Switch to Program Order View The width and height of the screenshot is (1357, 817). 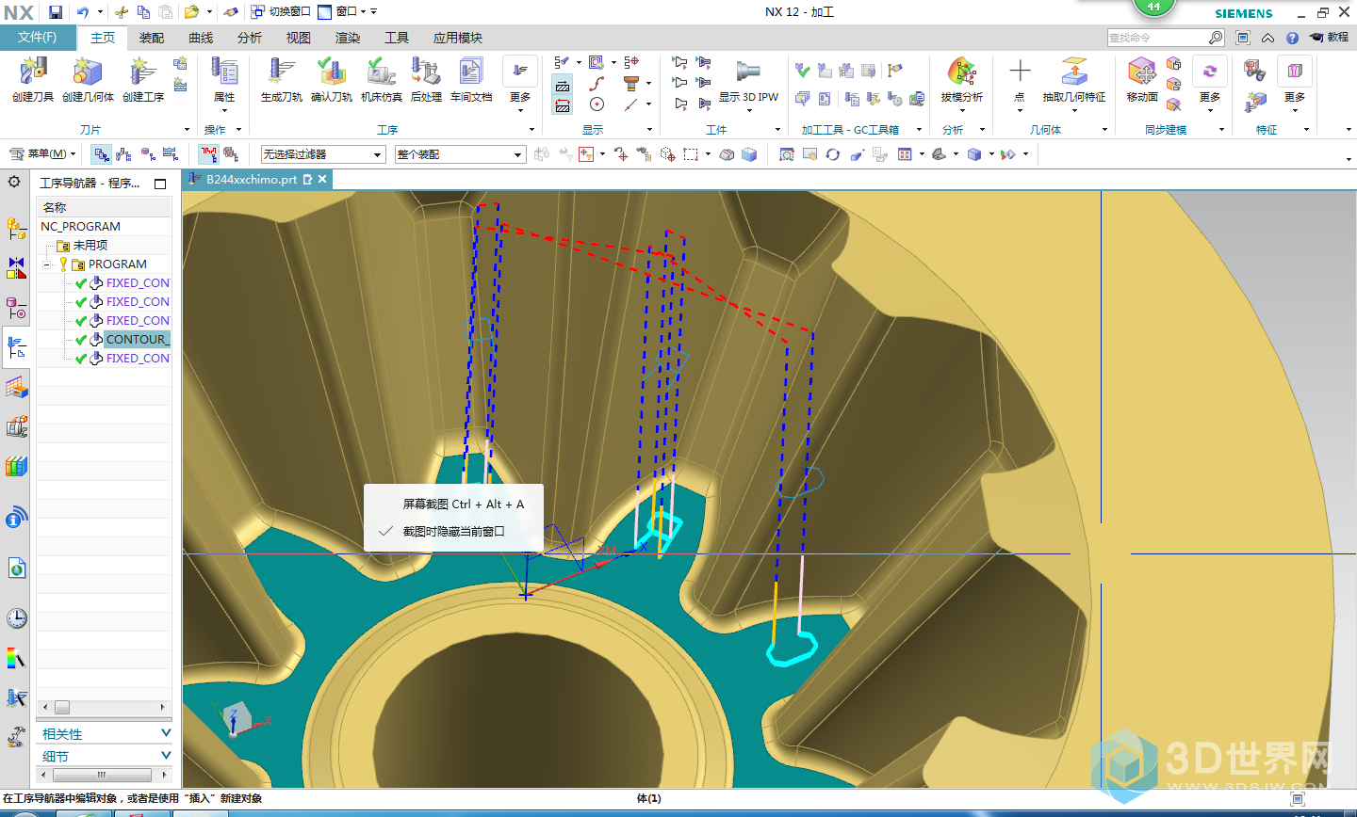coord(102,154)
